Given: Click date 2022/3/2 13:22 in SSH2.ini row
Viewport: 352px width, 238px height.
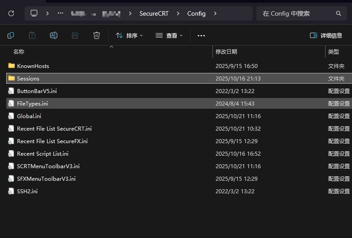Looking at the screenshot, I should click(235, 191).
